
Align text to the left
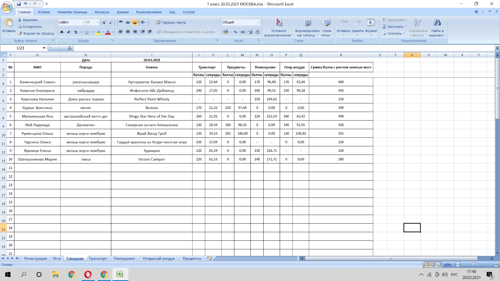pyautogui.click(x=121, y=32)
